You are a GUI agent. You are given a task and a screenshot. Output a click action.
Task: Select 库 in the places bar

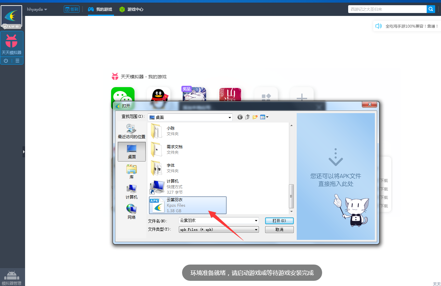(132, 172)
